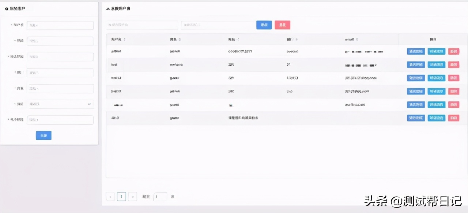Submit the add account form
The height and width of the screenshot is (213, 468).
[x=44, y=135]
